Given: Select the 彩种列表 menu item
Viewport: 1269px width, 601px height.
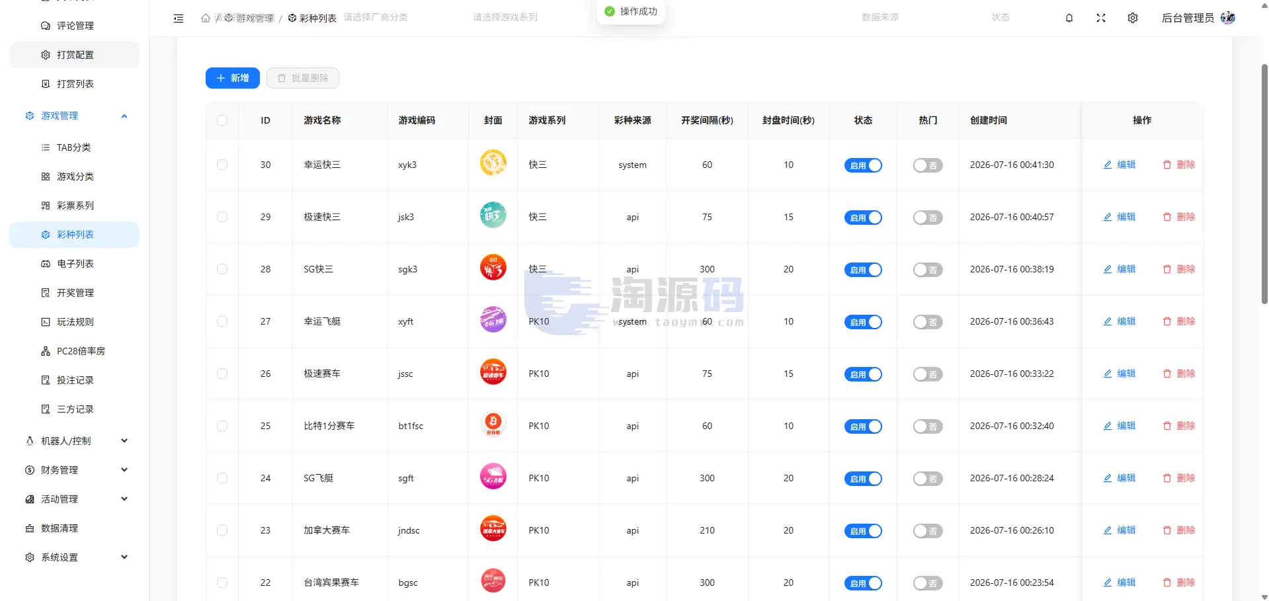Looking at the screenshot, I should (x=74, y=235).
